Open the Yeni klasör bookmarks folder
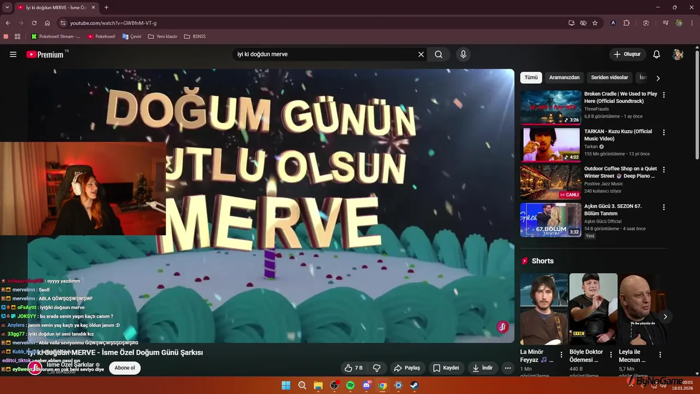The height and width of the screenshot is (394, 700). 162,37
